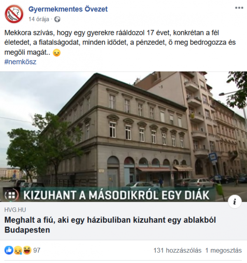Open the 14 órája timestamp link
Image resolution: width=247 pixels, height=263 pixels.
(x=39, y=19)
